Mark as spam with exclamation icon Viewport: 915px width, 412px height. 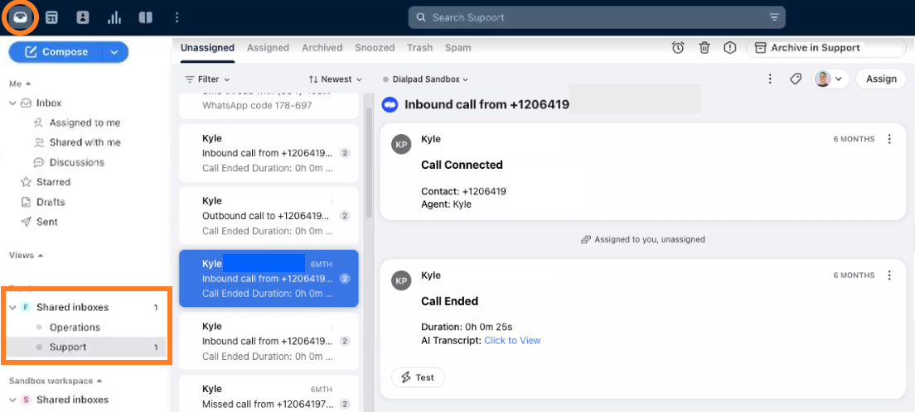point(729,48)
